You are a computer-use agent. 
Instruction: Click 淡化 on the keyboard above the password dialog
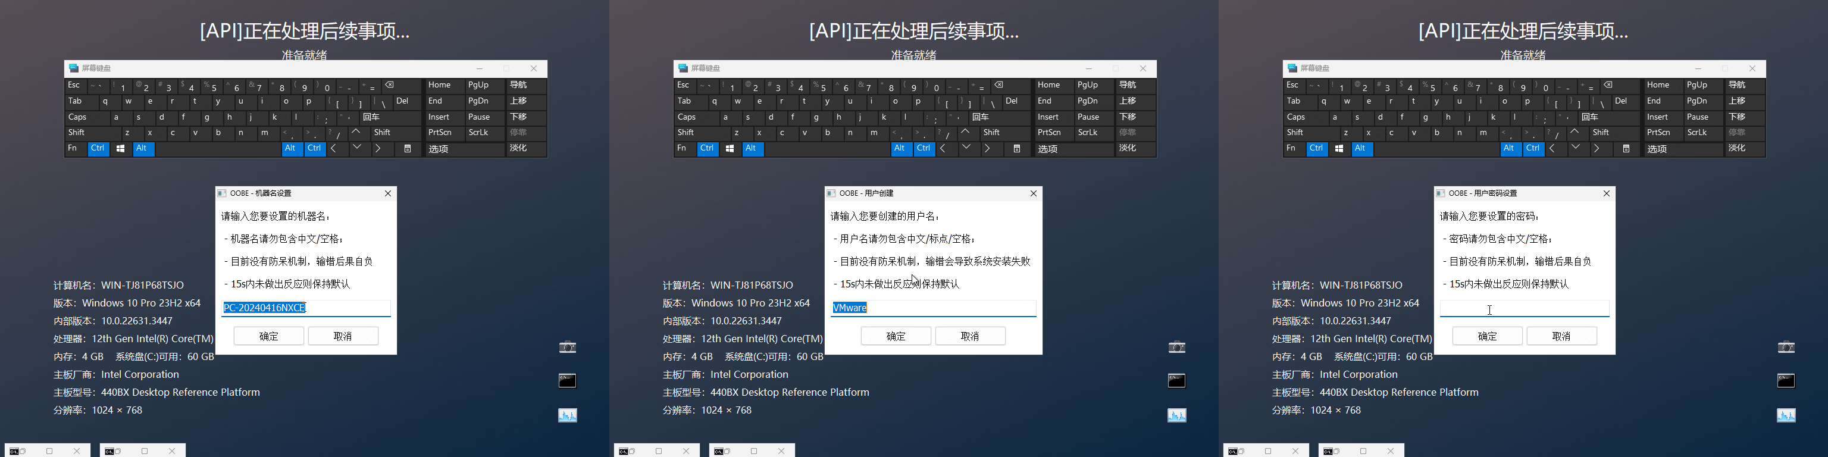(x=1736, y=148)
